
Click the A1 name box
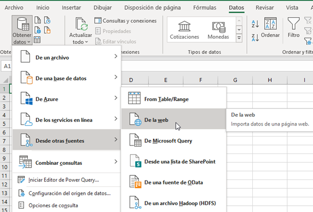coord(7,66)
